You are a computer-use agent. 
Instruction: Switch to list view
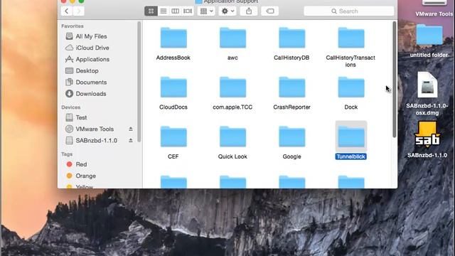point(164,11)
